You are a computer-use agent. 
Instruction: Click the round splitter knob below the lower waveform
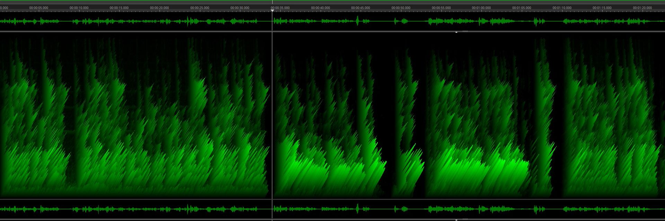(x=456, y=220)
